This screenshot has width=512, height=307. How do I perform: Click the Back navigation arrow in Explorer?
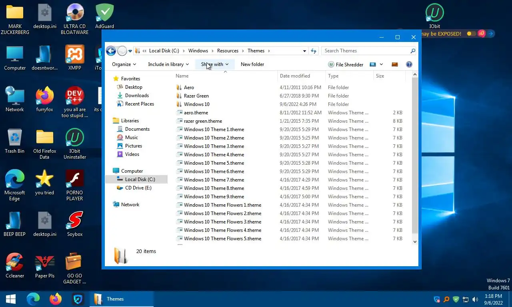111,51
